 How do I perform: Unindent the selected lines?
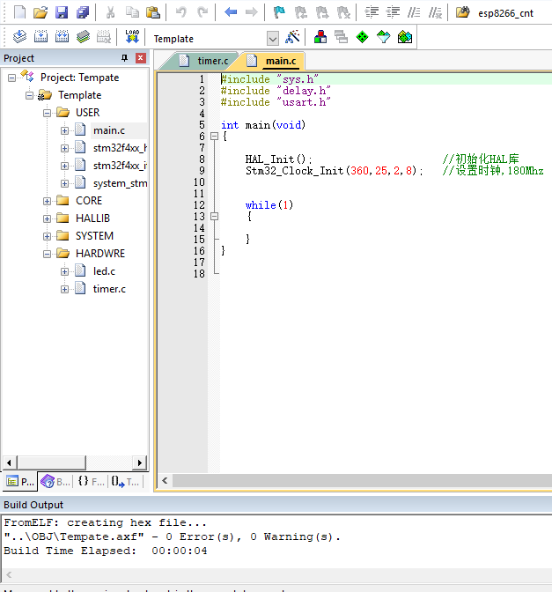393,12
